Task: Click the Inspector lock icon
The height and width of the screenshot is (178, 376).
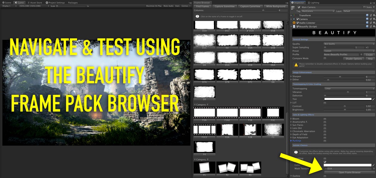Action: 371,3
